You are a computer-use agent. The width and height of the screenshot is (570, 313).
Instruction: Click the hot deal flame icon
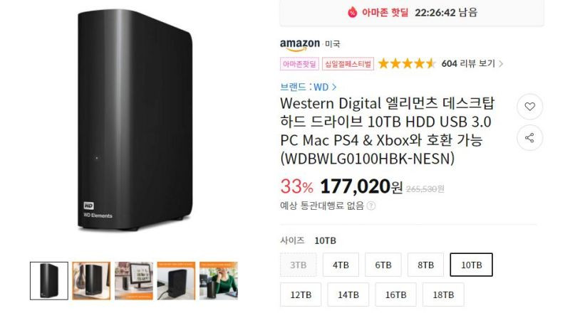click(x=352, y=13)
